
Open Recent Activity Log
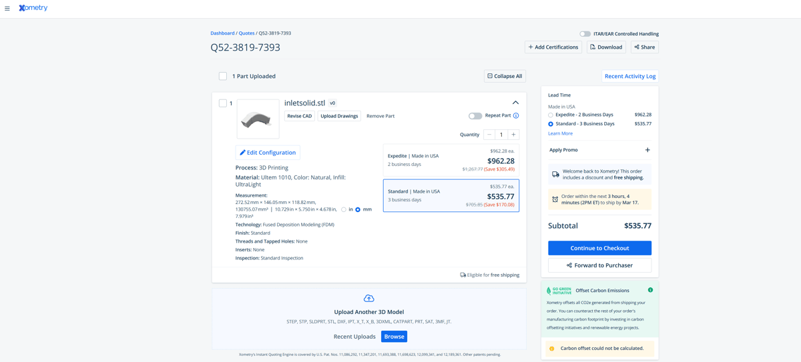click(630, 76)
